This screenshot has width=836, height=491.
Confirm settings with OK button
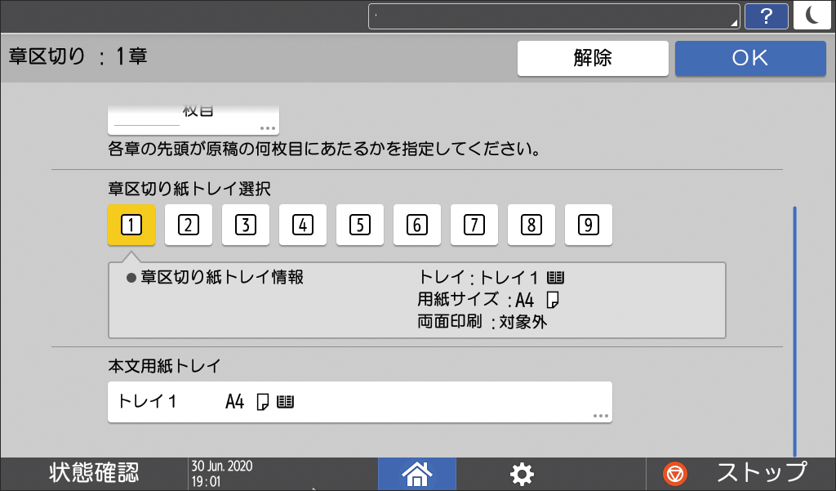tap(749, 57)
